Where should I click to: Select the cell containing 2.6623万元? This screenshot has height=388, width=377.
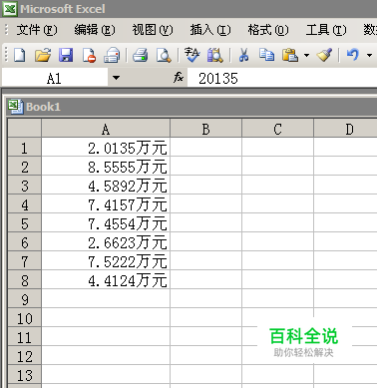[106, 241]
